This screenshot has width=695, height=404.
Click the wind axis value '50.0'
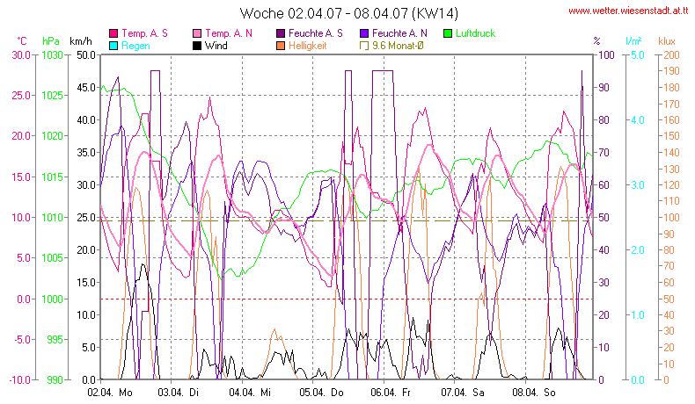click(86, 55)
